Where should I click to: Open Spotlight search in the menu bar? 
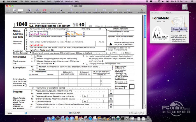[192, 1]
